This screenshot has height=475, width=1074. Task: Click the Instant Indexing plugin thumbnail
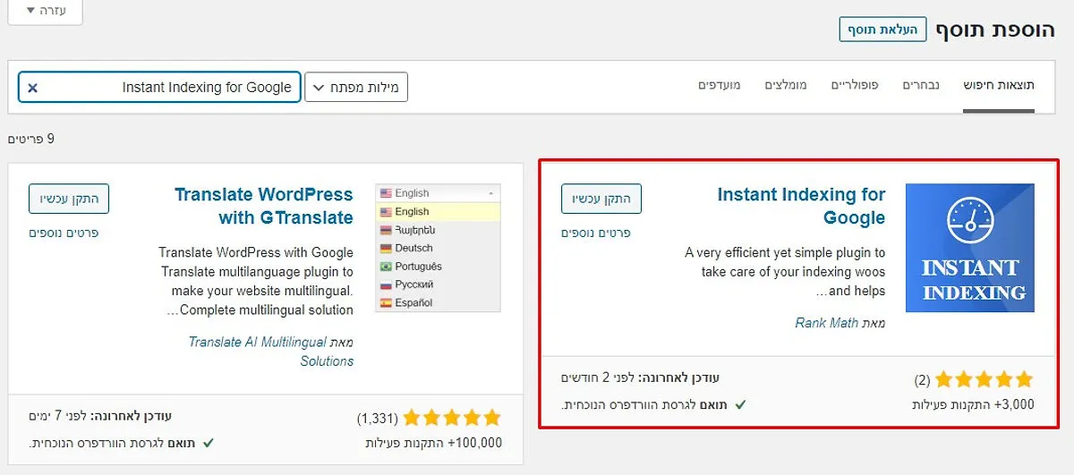pos(970,248)
